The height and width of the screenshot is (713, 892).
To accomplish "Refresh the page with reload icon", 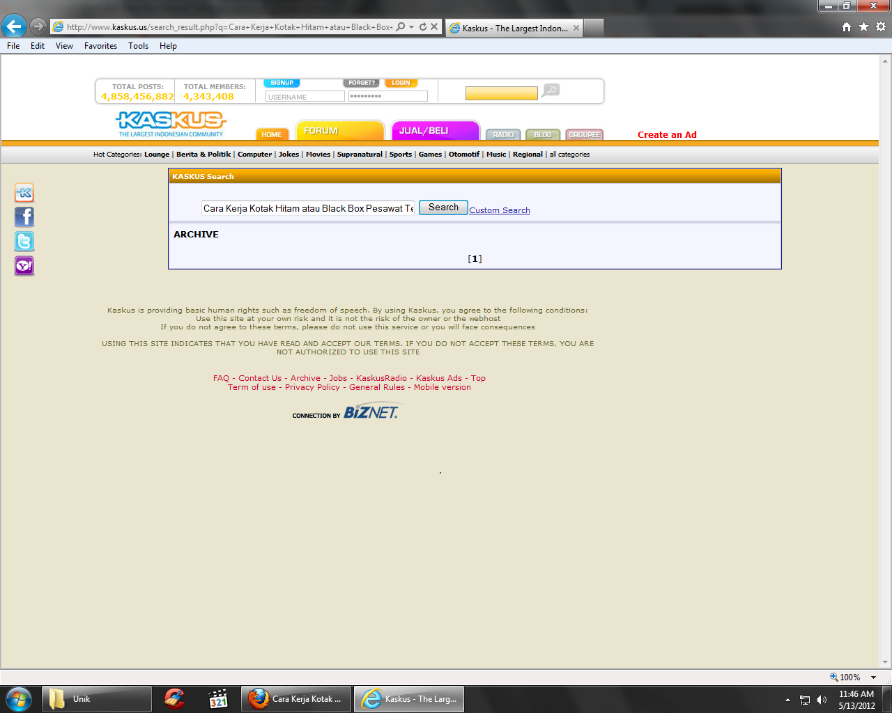I will click(422, 26).
